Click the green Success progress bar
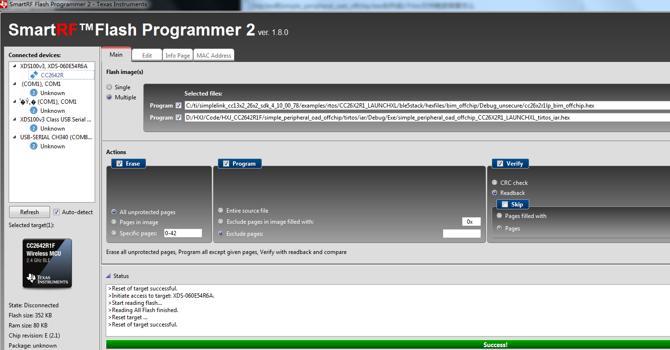Image resolution: width=670 pixels, height=350 pixels. click(x=388, y=345)
